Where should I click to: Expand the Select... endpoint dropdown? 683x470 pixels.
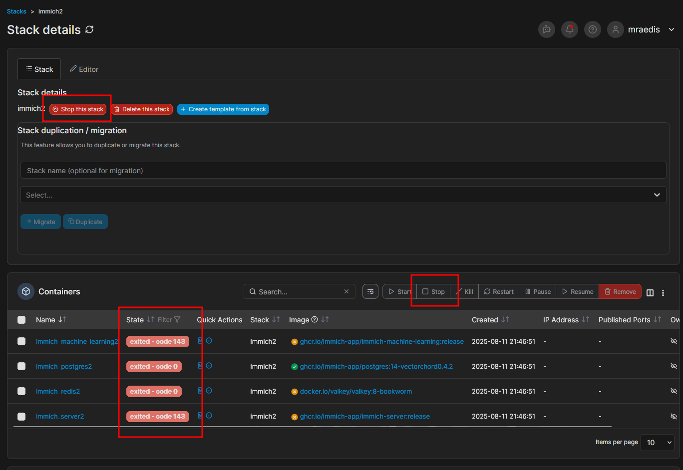click(x=343, y=195)
